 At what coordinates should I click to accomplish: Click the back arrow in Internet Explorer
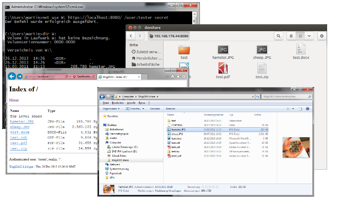12,76
